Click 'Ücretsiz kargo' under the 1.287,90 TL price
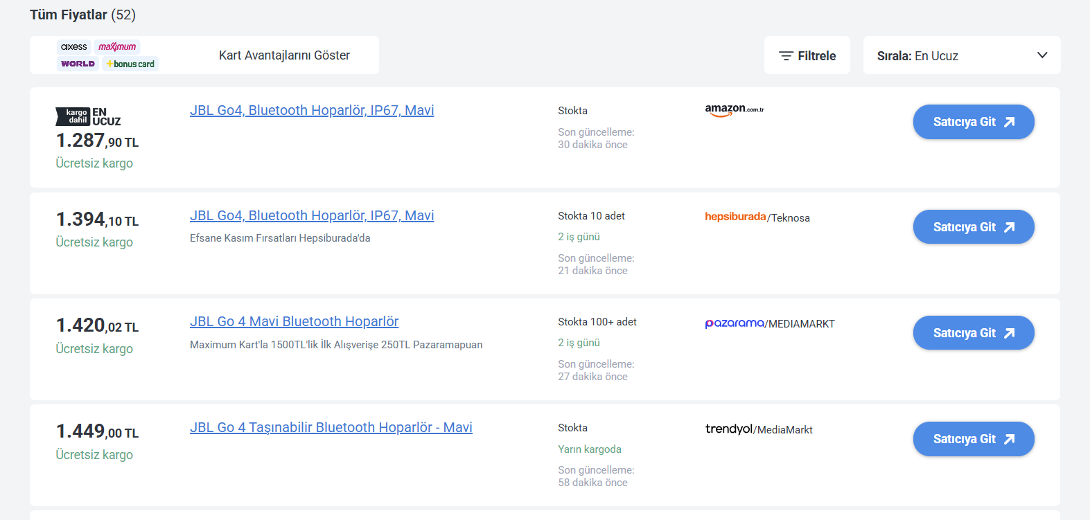Screen dimensions: 1090x520 point(94,163)
